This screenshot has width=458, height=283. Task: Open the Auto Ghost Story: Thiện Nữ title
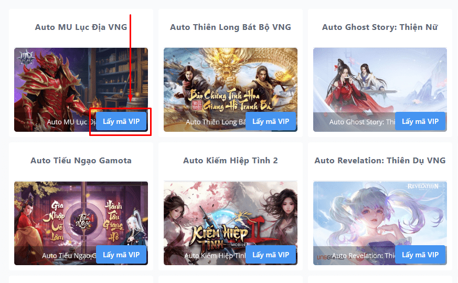coord(380,27)
